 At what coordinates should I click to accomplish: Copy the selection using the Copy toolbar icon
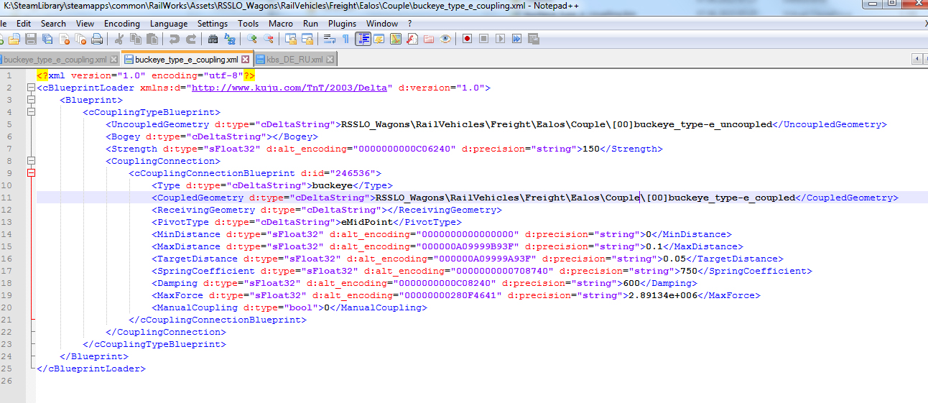[135, 39]
